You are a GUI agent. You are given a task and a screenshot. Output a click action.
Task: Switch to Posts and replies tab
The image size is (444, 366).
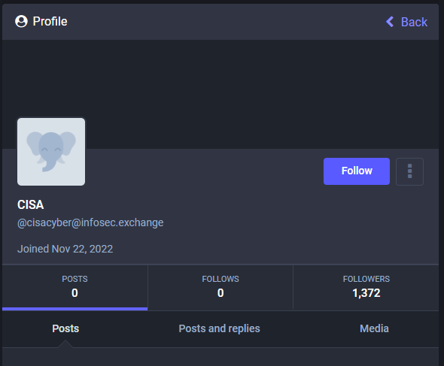(x=219, y=329)
